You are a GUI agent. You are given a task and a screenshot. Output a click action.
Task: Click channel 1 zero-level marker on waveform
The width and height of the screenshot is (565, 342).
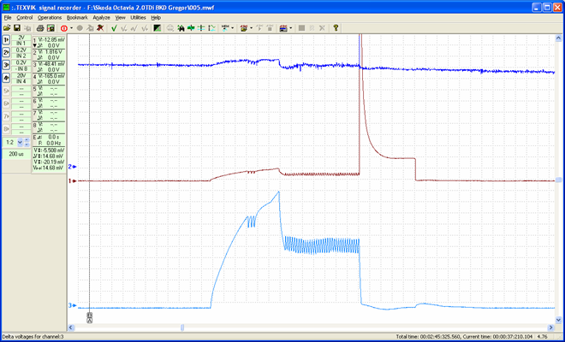pyautogui.click(x=73, y=180)
